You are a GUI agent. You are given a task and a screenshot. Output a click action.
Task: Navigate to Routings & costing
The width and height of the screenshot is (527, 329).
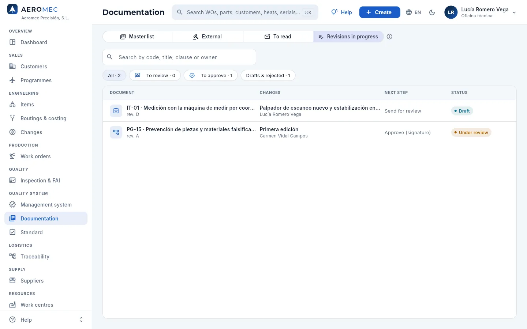click(x=46, y=118)
